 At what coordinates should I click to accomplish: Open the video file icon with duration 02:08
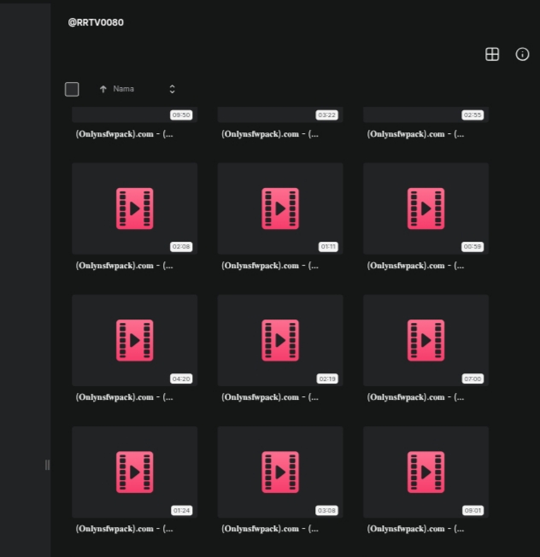pyautogui.click(x=135, y=208)
